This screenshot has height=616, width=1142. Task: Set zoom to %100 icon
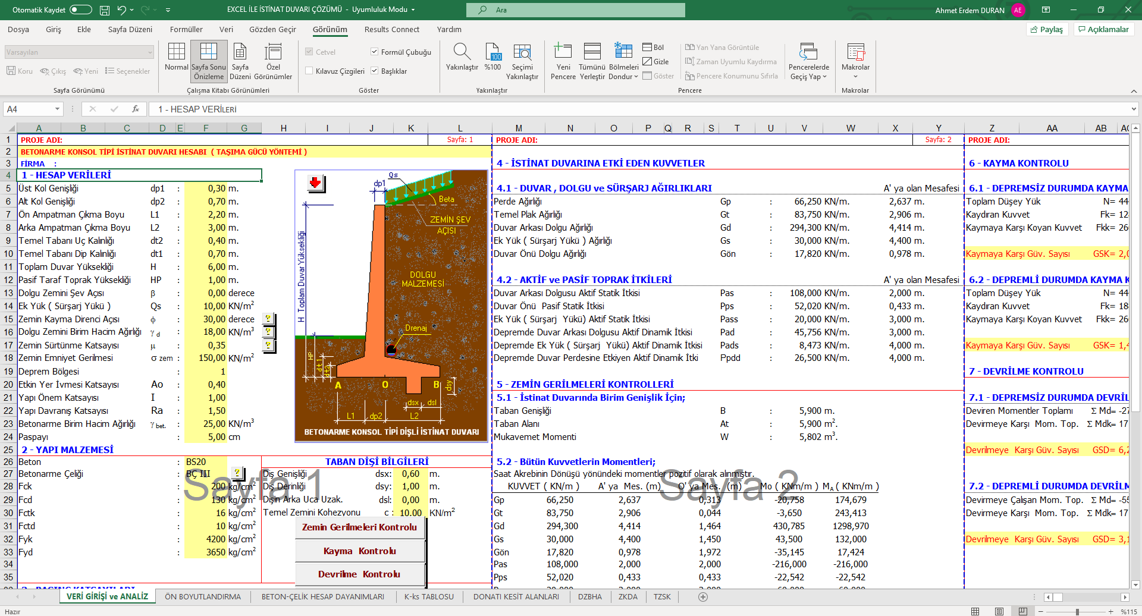[x=492, y=52]
